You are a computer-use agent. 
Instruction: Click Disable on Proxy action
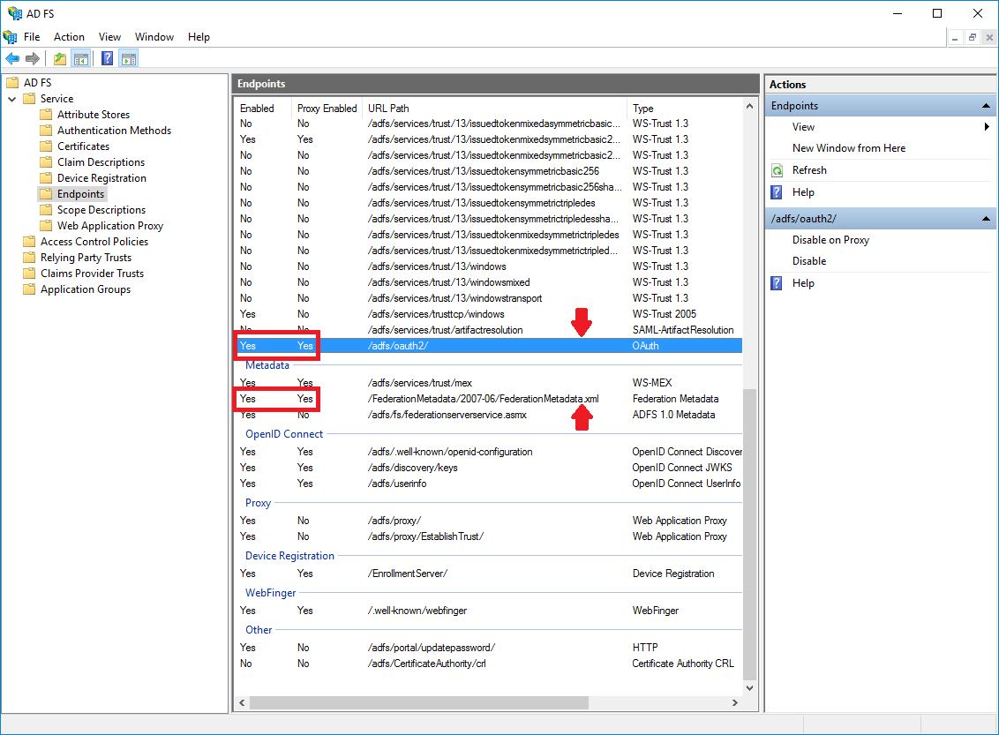tap(830, 240)
